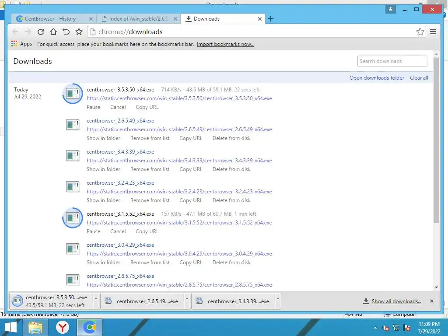Open the Apps shortcut icon

click(x=14, y=44)
